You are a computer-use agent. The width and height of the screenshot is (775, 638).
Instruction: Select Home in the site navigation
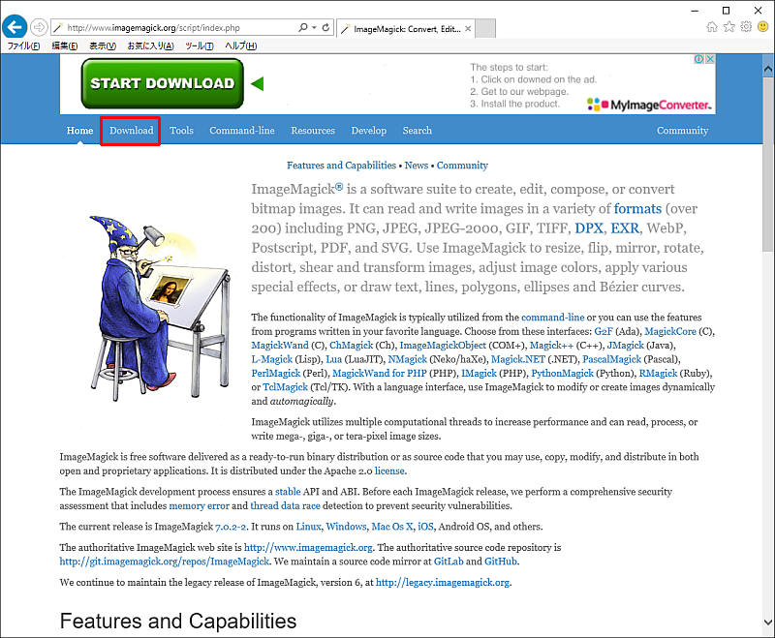79,131
